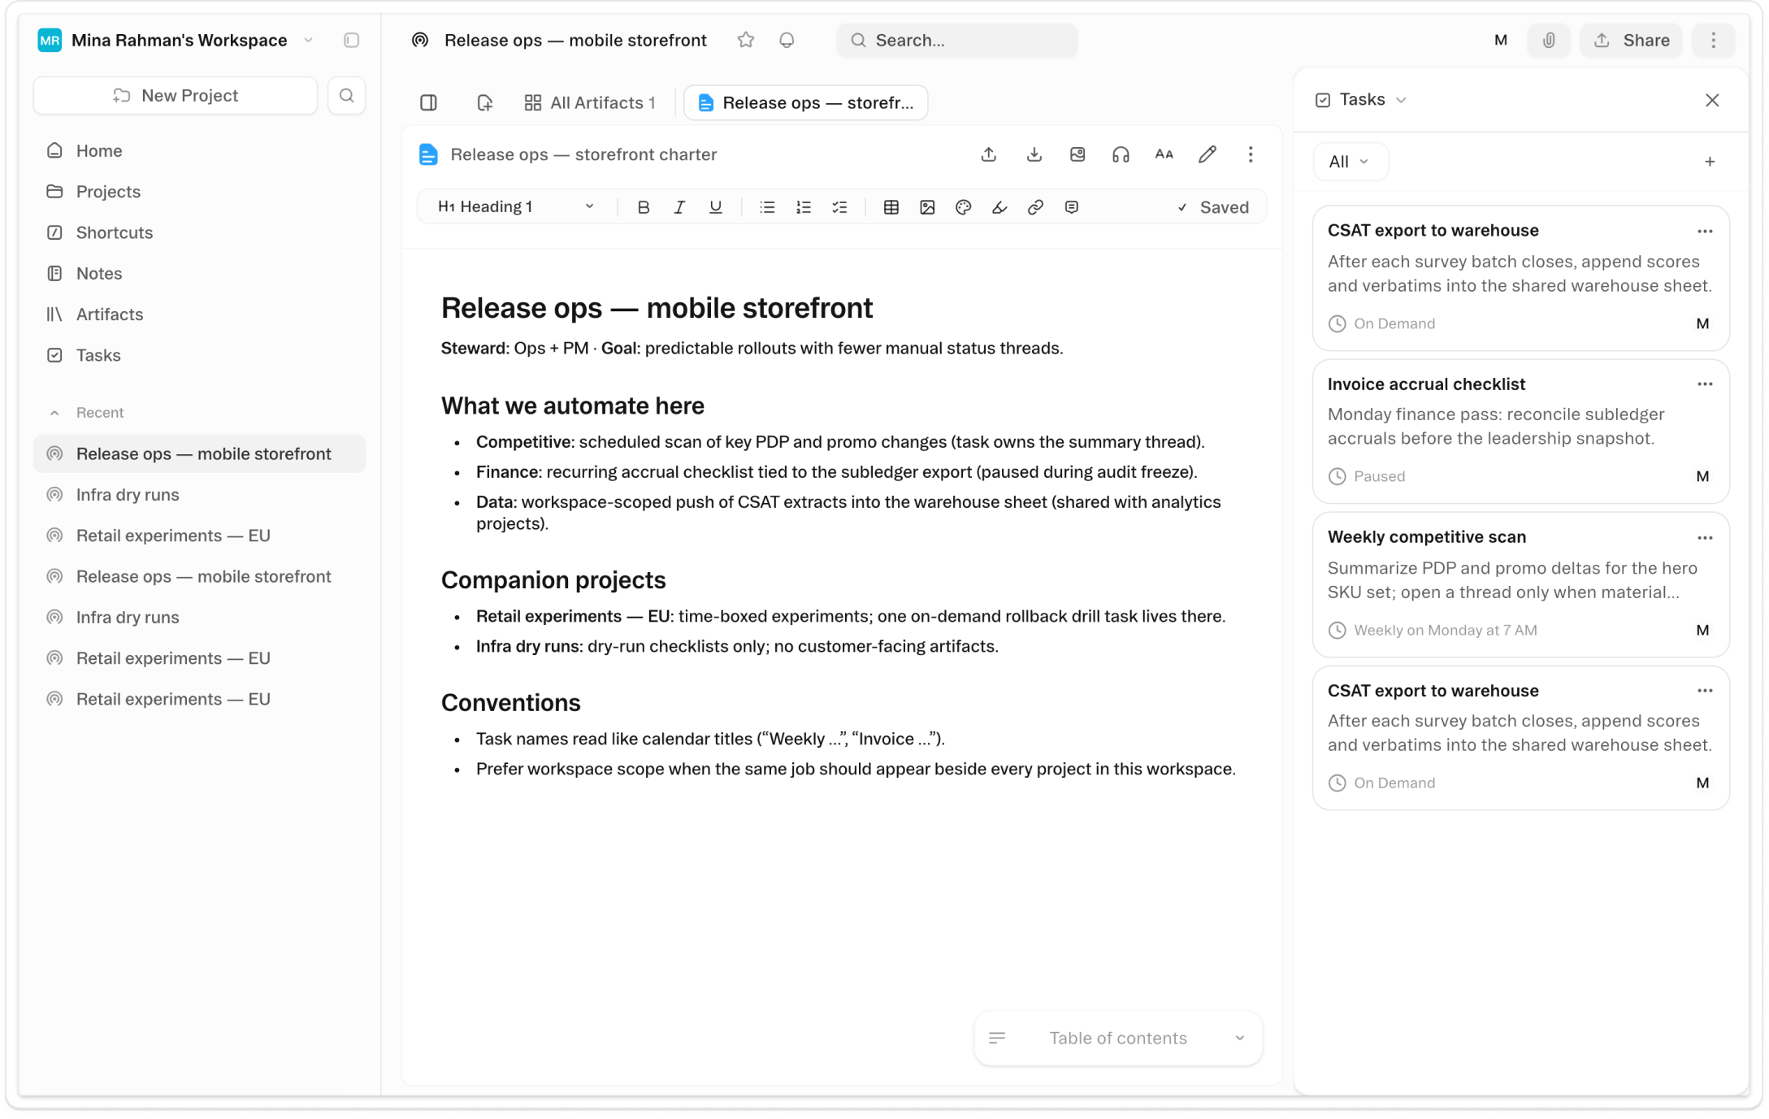
Task: Click the highlighter marker icon
Action: (x=999, y=207)
